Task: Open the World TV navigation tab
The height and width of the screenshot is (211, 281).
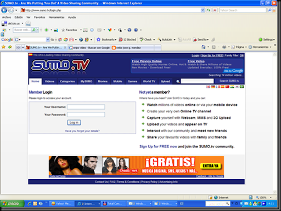Action: pos(149,81)
